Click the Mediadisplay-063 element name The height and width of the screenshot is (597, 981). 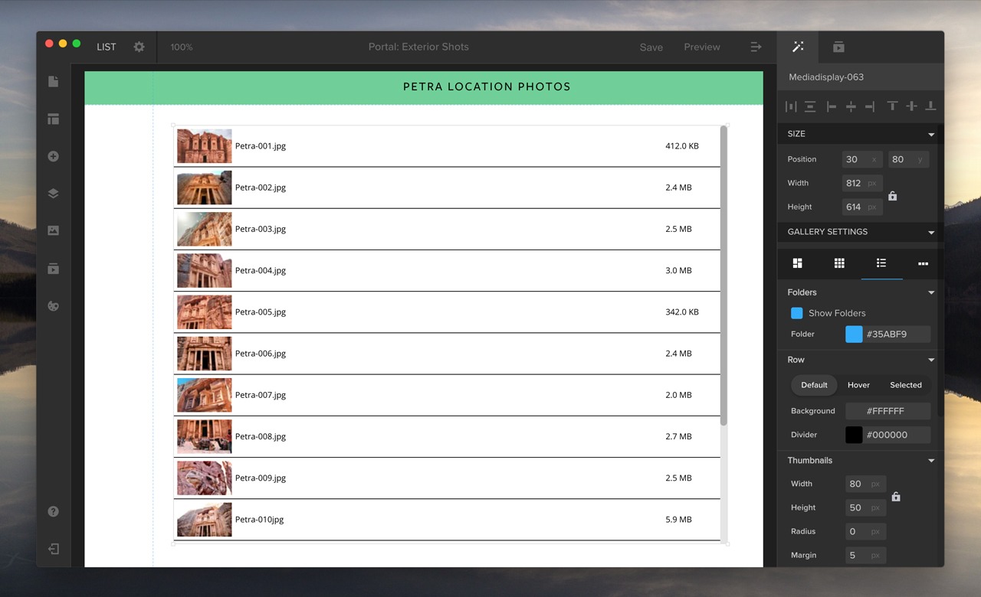coord(826,77)
